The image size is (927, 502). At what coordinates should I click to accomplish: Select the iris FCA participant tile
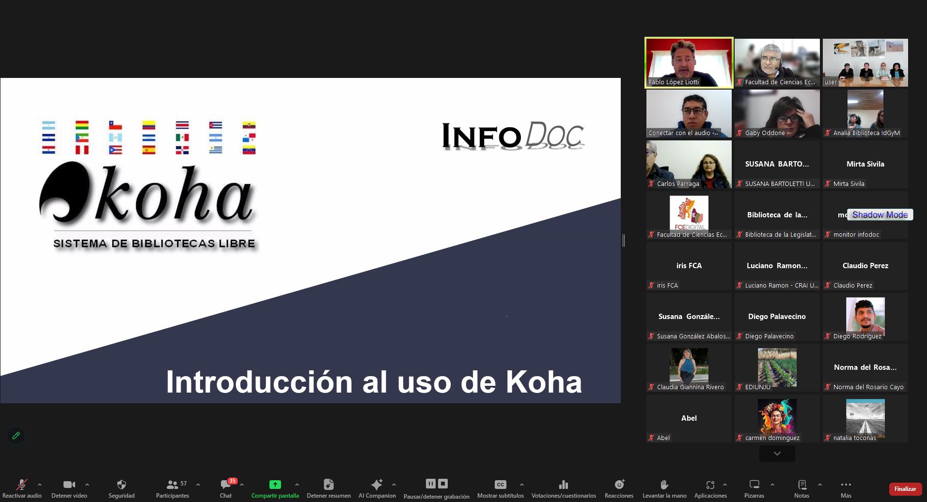point(689,266)
